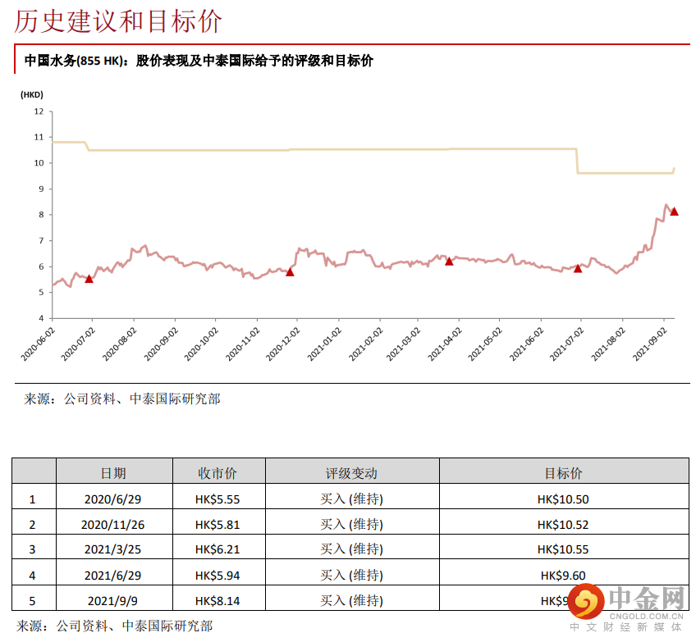Click the 买入 (维持) rating in the 2021/6/29 row

pyautogui.click(x=351, y=576)
